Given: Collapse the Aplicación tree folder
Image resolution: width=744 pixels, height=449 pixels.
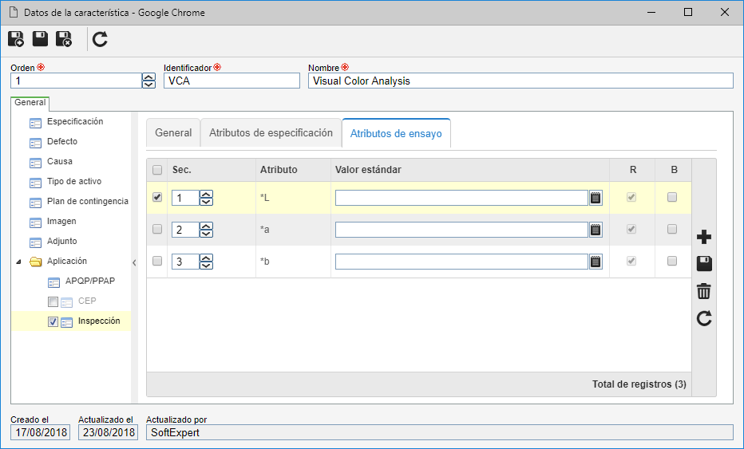Looking at the screenshot, I should (x=18, y=262).
